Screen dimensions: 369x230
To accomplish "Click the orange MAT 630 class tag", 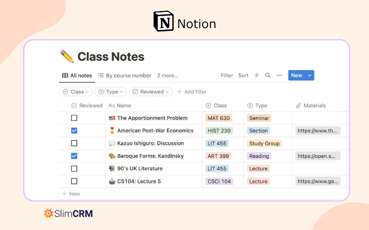I will coord(219,118).
